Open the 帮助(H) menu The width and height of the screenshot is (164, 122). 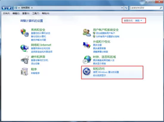pyautogui.click(x=46, y=13)
